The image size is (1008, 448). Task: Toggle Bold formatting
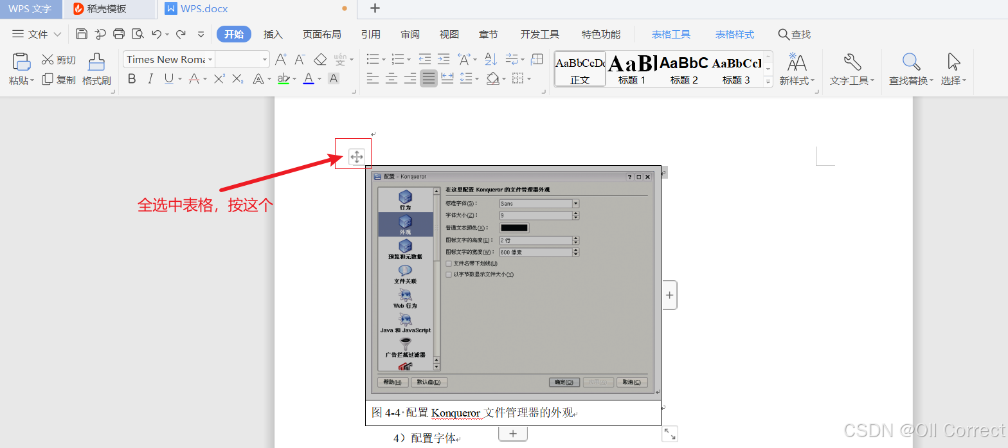click(132, 79)
